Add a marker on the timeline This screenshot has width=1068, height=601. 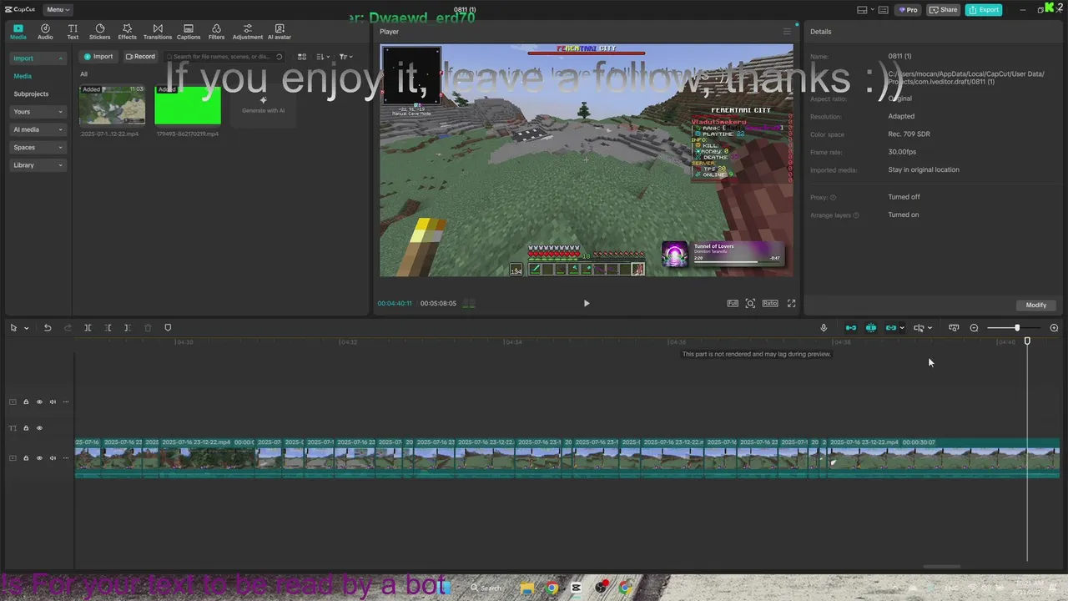pyautogui.click(x=168, y=328)
